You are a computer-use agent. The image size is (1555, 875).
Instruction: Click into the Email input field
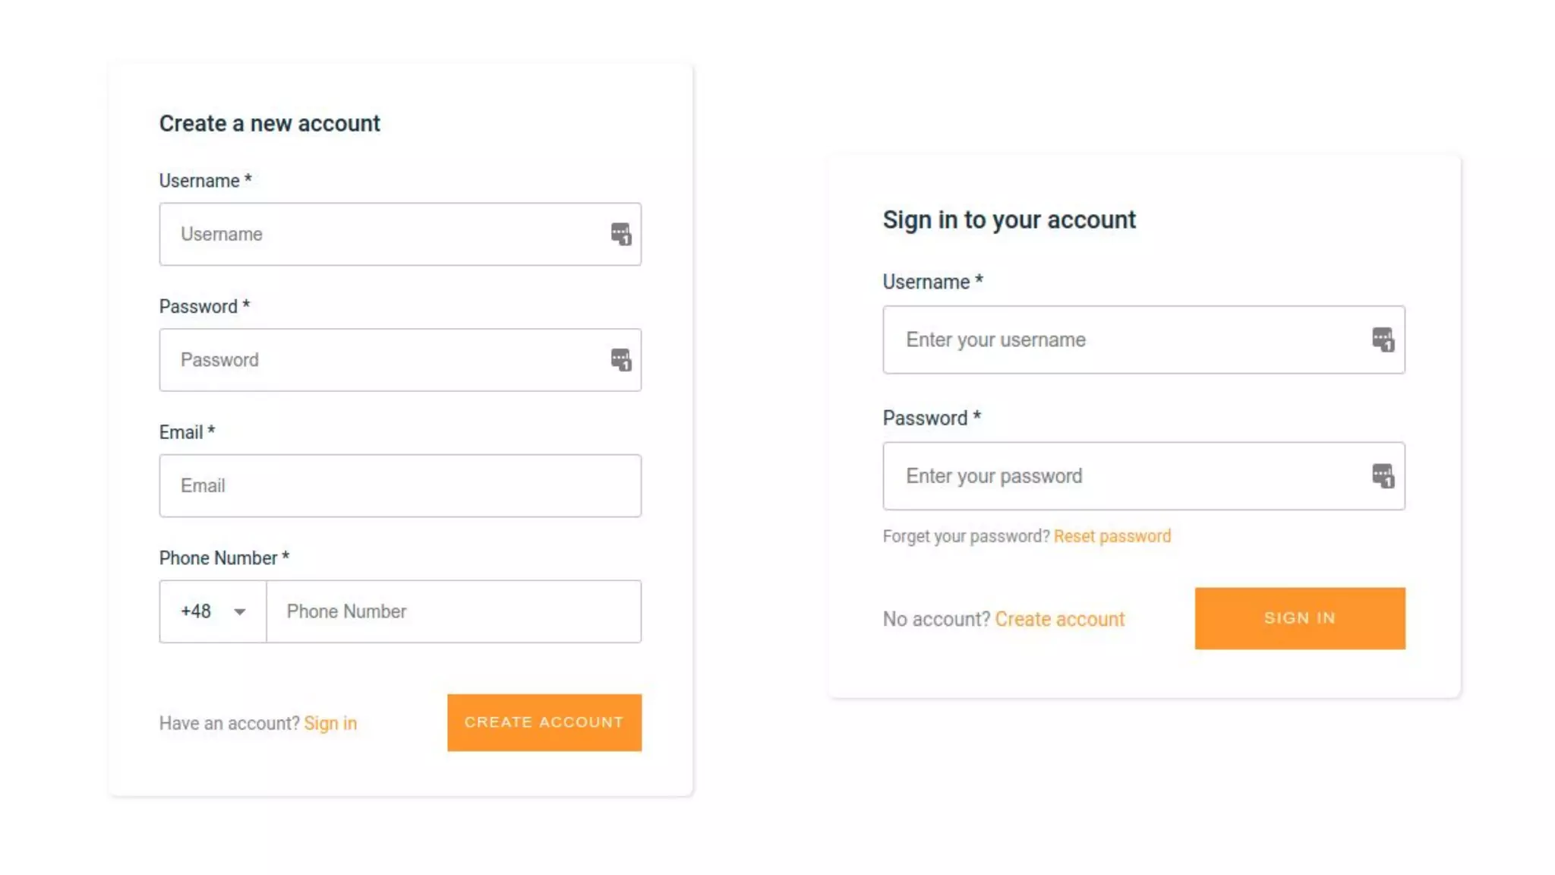tap(400, 486)
